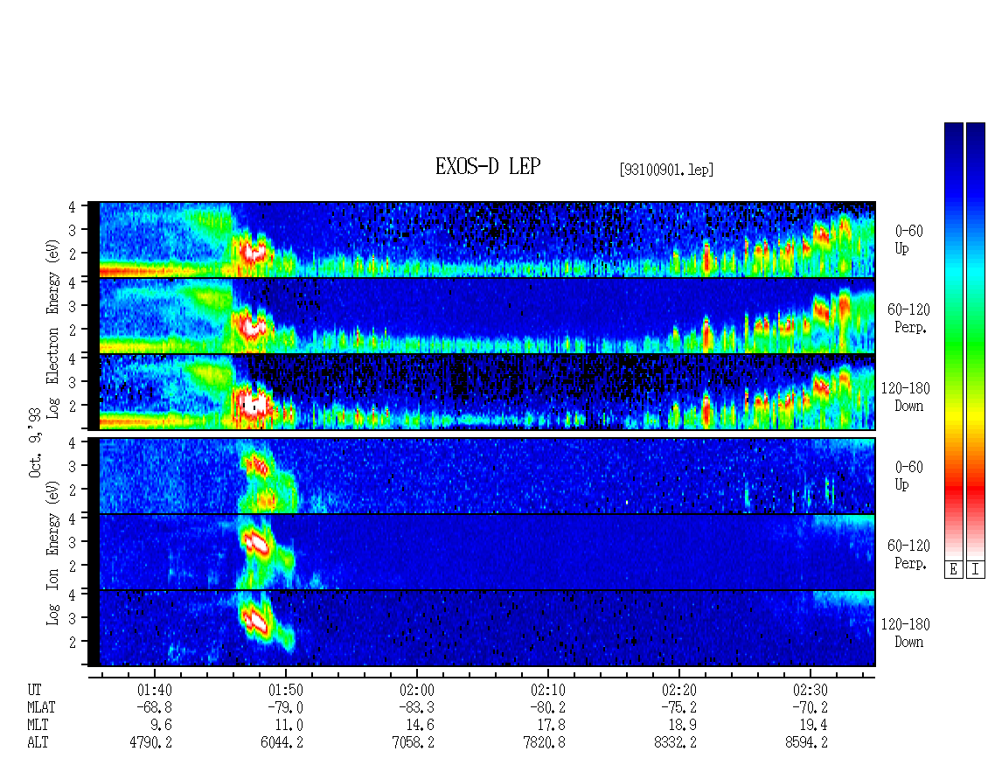
Task: Click the Log Ion Energy (eV) axis label
Action: coord(52,553)
